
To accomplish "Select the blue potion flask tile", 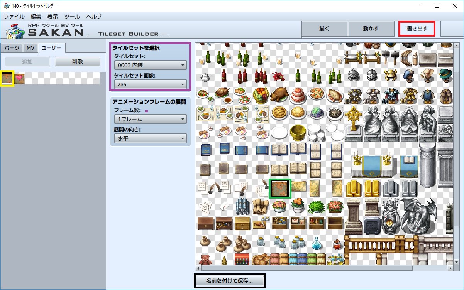I will 317,244.
